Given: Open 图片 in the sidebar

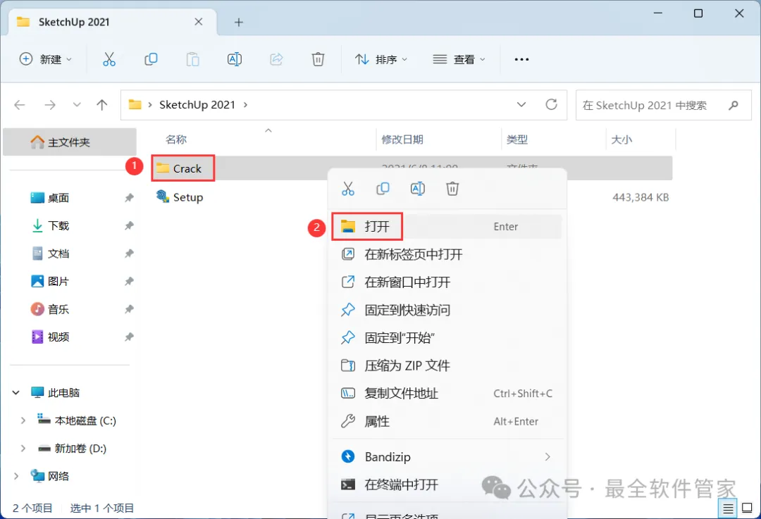Looking at the screenshot, I should [58, 281].
